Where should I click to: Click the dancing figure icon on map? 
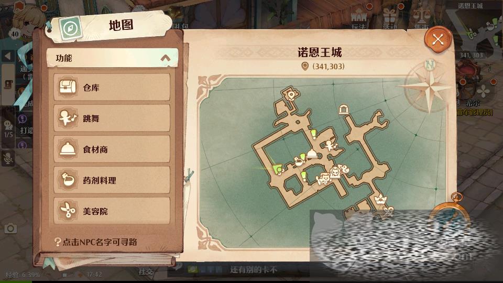point(330,145)
